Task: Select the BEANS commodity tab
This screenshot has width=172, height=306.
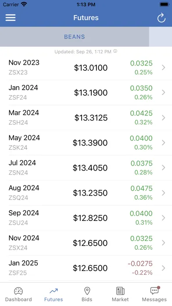Action: point(75,36)
